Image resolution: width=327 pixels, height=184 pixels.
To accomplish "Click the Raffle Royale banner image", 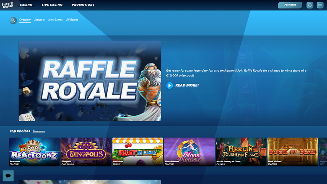I will point(90,80).
